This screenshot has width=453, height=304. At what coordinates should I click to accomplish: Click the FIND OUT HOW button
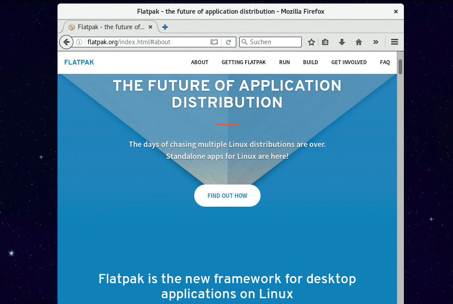click(227, 196)
